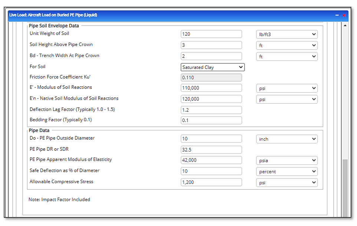This screenshot has height=226, width=357.
Task: Edit the Bedding Factor value field
Action: click(x=211, y=120)
